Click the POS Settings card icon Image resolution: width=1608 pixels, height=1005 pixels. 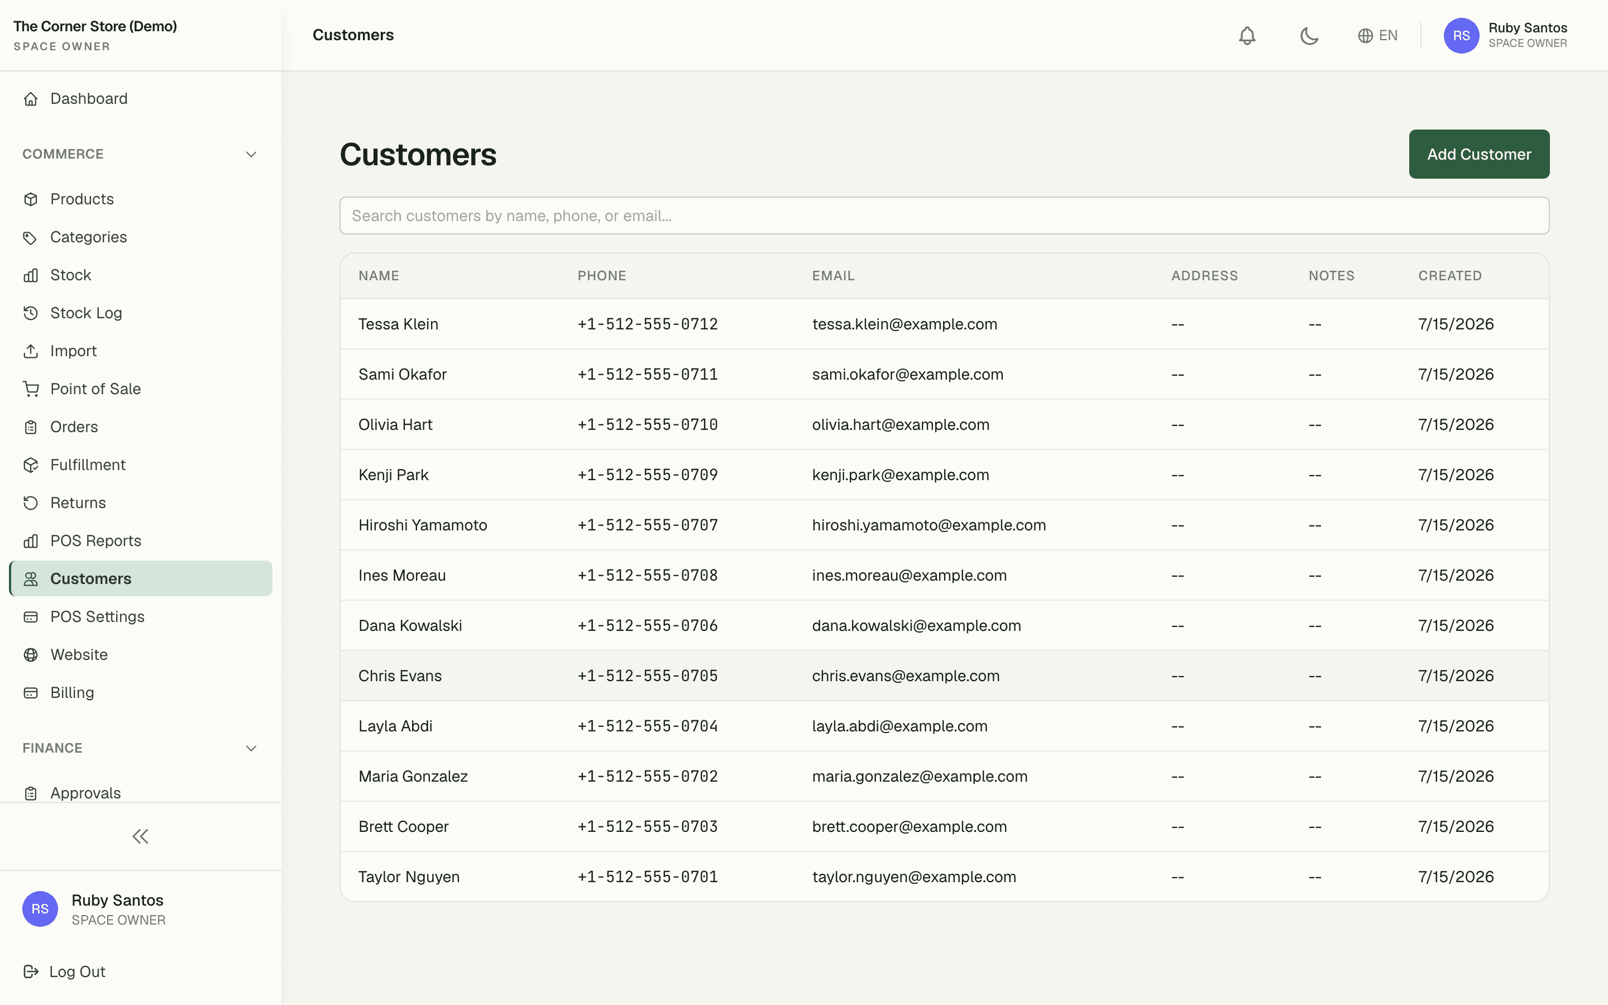31,616
